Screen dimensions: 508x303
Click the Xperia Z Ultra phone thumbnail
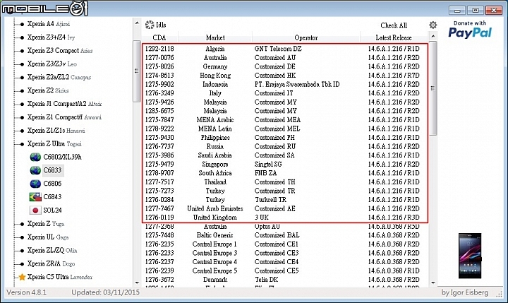point(470,256)
